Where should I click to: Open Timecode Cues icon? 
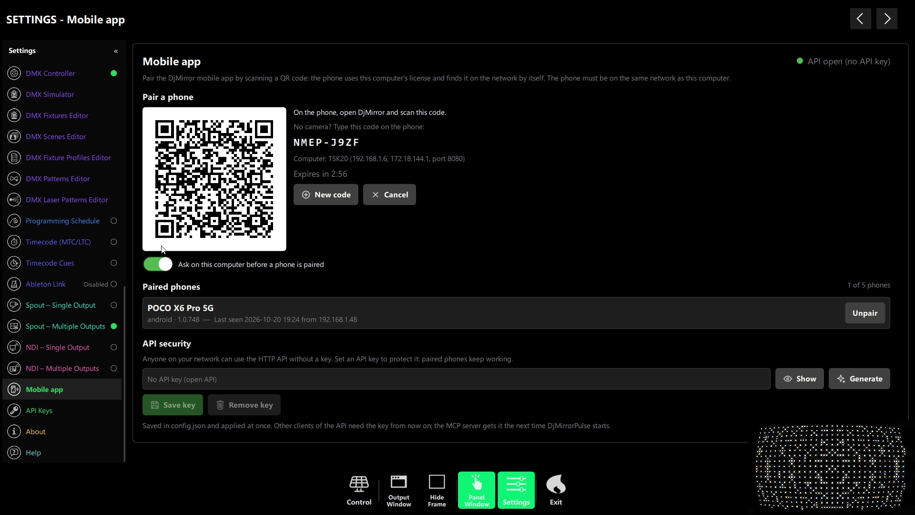(14, 263)
